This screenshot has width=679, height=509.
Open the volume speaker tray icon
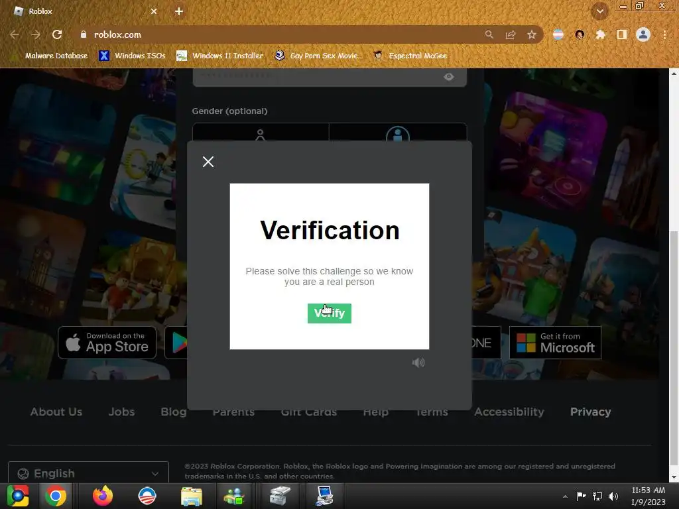(x=613, y=496)
